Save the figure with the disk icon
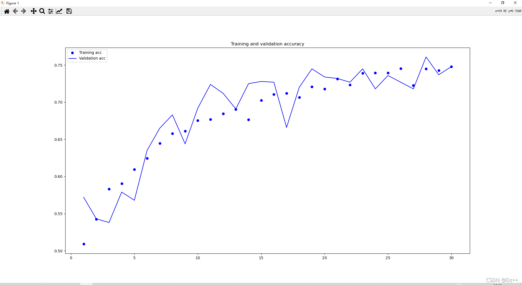Viewport: 522px width, 285px height. 69,11
